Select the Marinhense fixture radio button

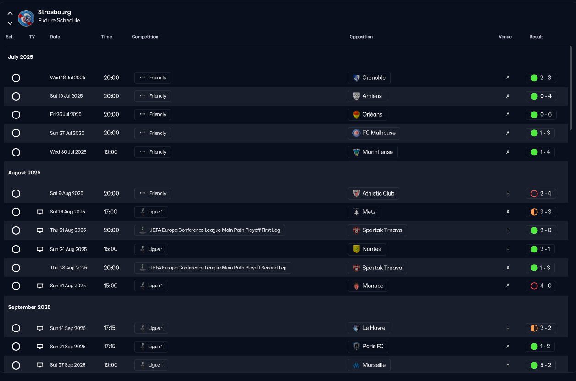(16, 152)
